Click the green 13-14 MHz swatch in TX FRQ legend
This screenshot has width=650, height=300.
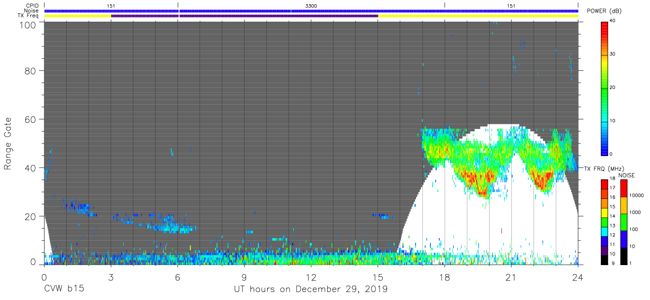(604, 221)
